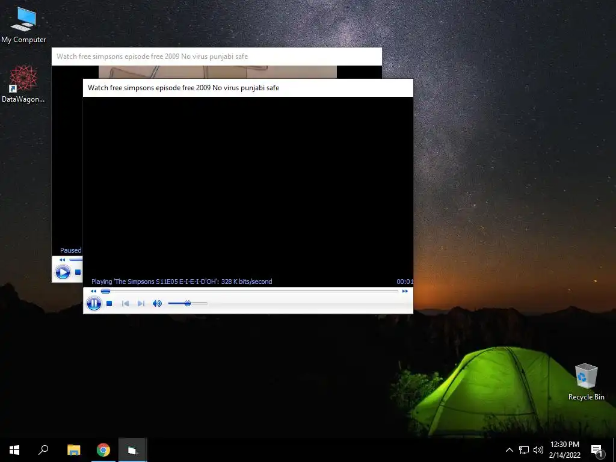The image size is (616, 462).
Task: Rewind in the paused background player window
Action: 62,260
